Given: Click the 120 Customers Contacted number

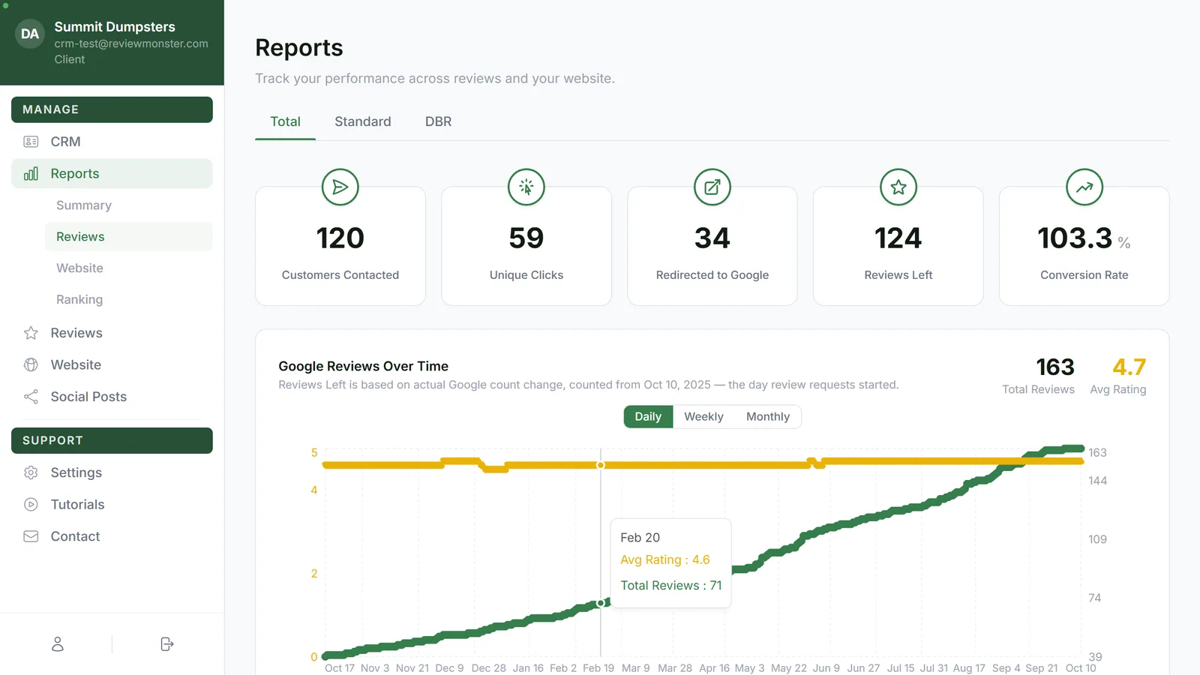Looking at the screenshot, I should point(340,238).
